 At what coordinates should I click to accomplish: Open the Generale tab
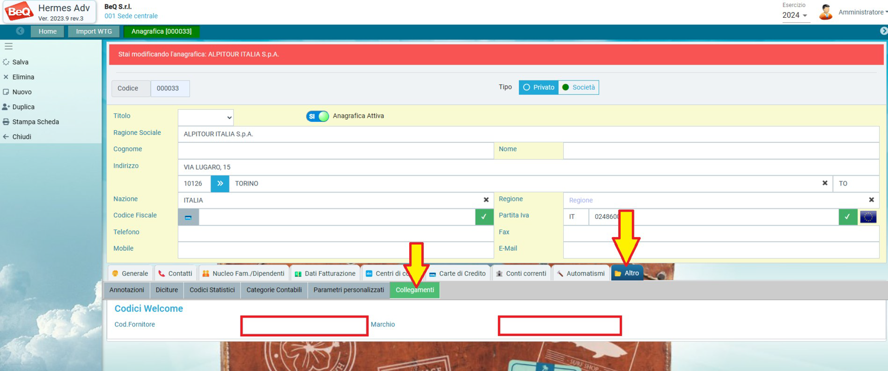(x=131, y=274)
